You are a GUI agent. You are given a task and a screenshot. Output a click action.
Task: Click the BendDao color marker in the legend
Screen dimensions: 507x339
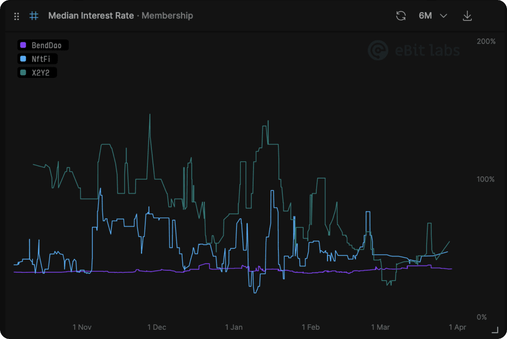coord(23,45)
